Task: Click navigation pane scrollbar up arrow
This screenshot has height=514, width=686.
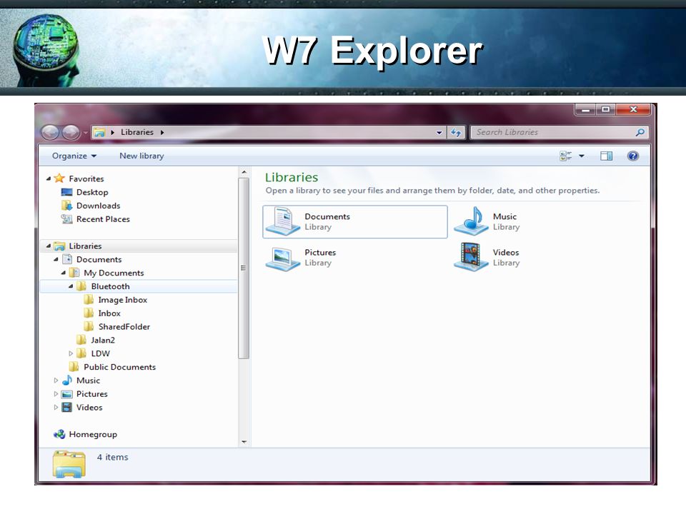Action: click(x=244, y=172)
